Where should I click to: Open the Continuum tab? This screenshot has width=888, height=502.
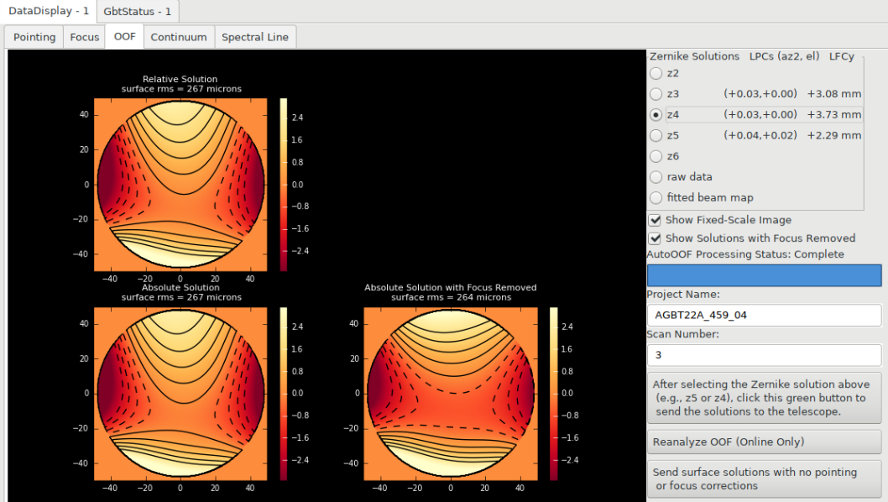[179, 37]
